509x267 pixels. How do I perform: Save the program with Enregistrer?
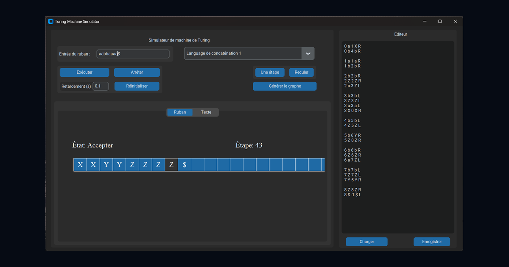pyautogui.click(x=432, y=242)
